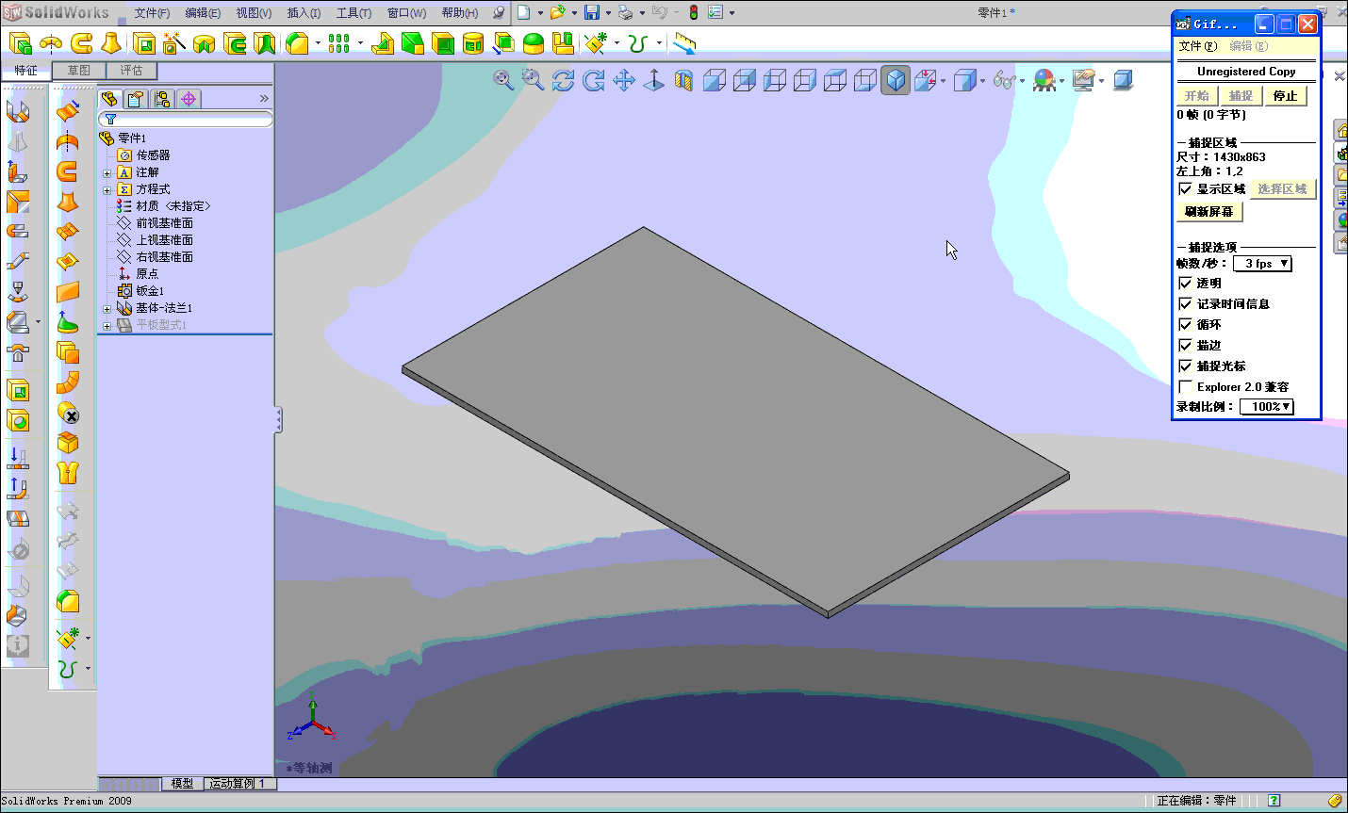The height and width of the screenshot is (813, 1348).
Task: Click the Rotate View icon
Action: pyautogui.click(x=564, y=80)
